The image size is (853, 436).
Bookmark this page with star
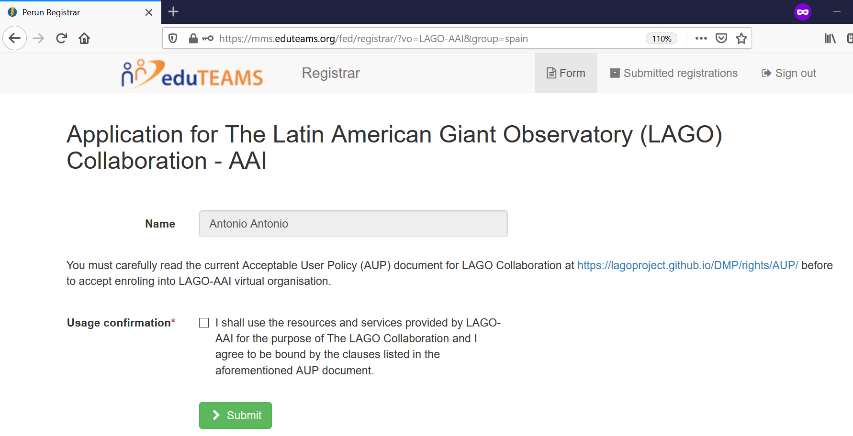(x=741, y=38)
